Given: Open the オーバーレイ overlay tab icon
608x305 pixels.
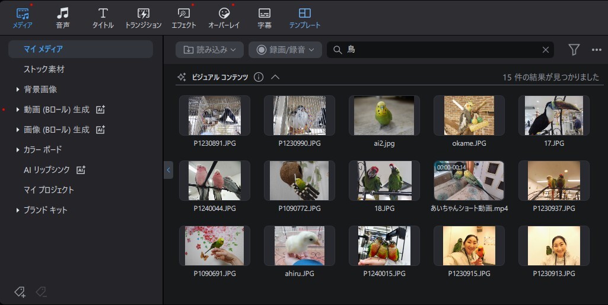Looking at the screenshot, I should [x=224, y=13].
